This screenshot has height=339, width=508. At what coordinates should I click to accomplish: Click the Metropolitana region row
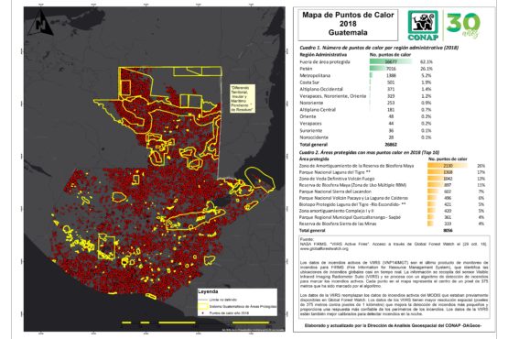click(x=365, y=75)
